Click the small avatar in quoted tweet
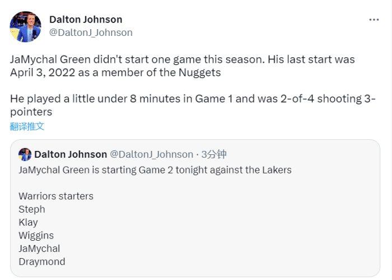 (x=25, y=154)
